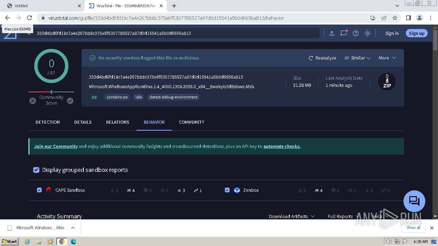Click the CAPE Sandbox logo icon
Viewport: 438px width, 246px height.
pyautogui.click(x=49, y=190)
